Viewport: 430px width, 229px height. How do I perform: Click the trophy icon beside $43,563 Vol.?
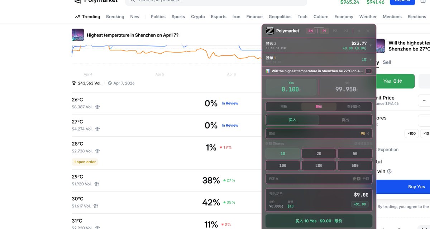[x=74, y=83]
